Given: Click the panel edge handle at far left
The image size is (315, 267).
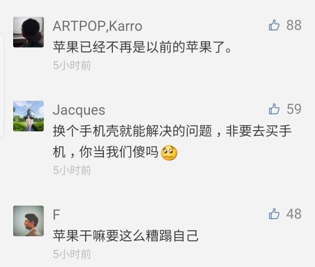Looking at the screenshot, I should (2, 84).
